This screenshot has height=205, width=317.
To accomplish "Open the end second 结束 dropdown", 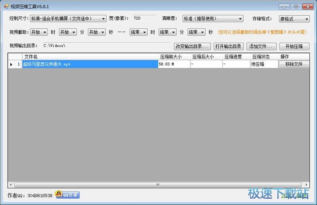I will (196, 32).
